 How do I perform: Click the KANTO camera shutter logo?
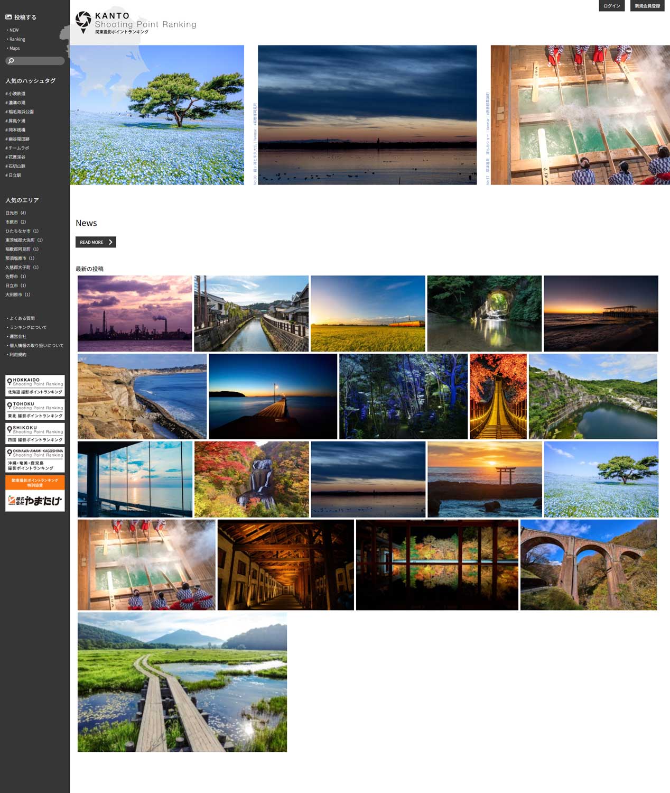pyautogui.click(x=83, y=21)
